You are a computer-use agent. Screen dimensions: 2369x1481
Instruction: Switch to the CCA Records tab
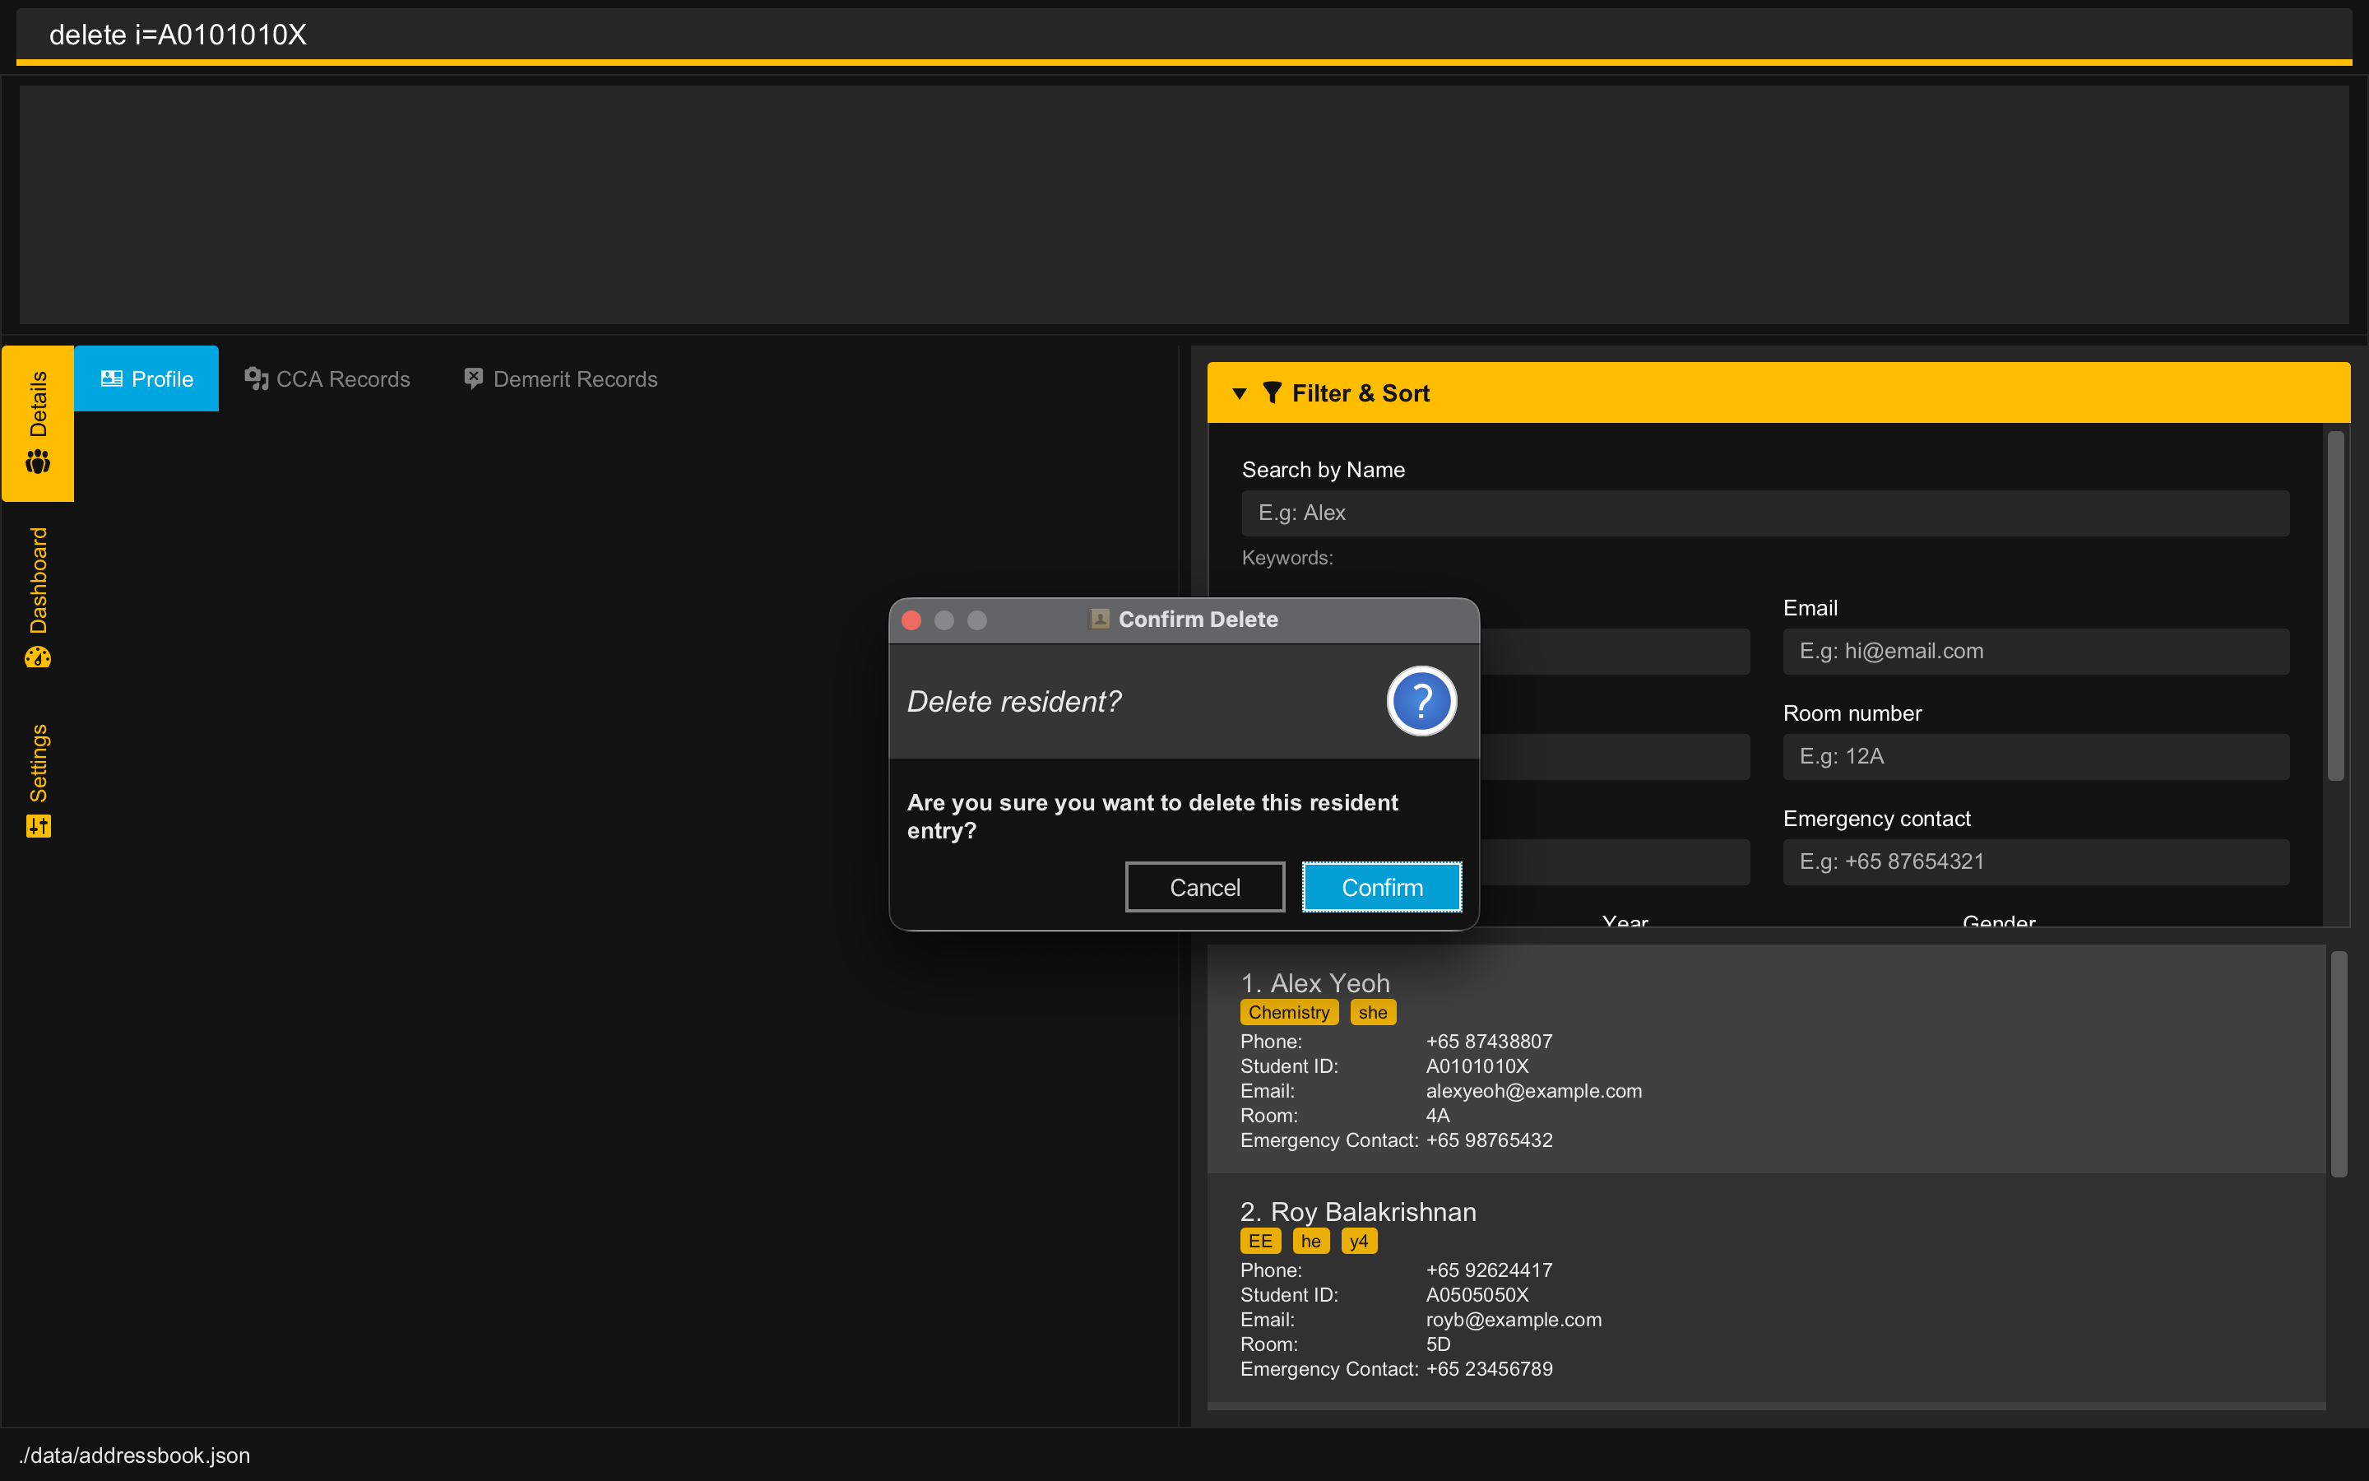point(341,379)
